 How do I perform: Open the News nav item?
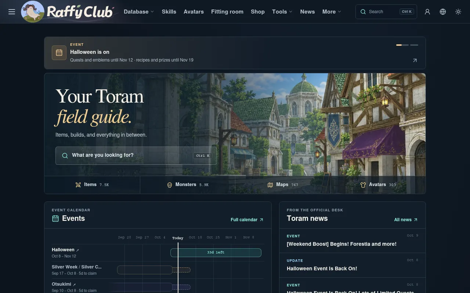[x=307, y=12]
